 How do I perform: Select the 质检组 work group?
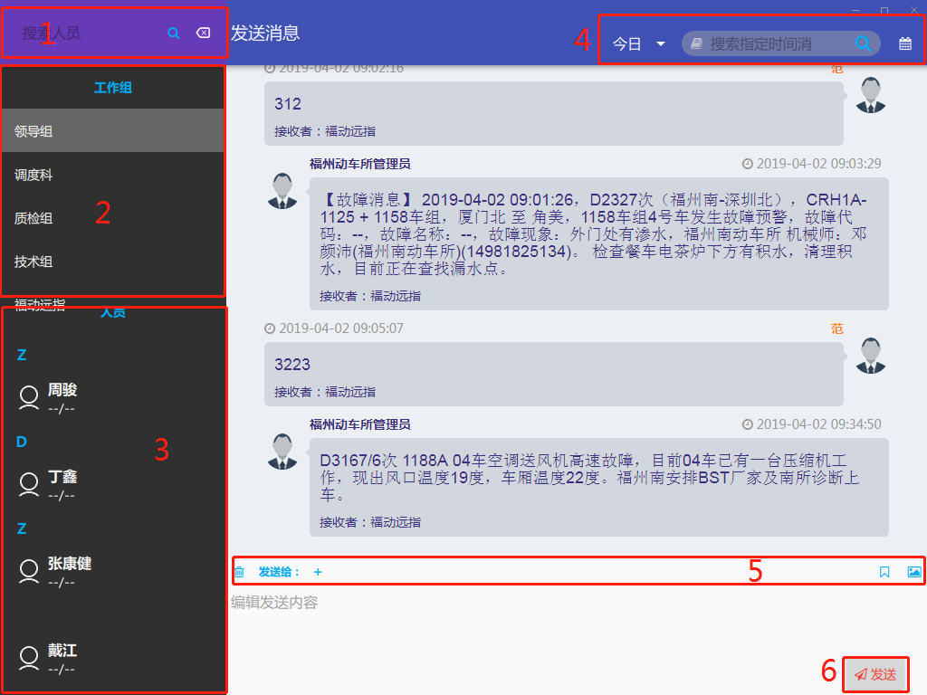[113, 218]
